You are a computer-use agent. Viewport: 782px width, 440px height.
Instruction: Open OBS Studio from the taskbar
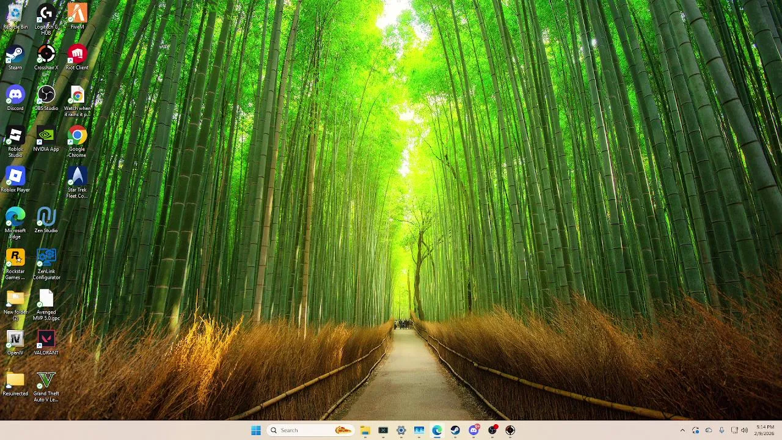[492, 430]
